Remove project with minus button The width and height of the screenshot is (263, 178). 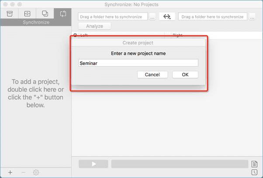23,172
